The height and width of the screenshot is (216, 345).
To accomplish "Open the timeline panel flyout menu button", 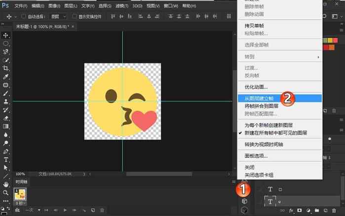I will coord(233,181).
